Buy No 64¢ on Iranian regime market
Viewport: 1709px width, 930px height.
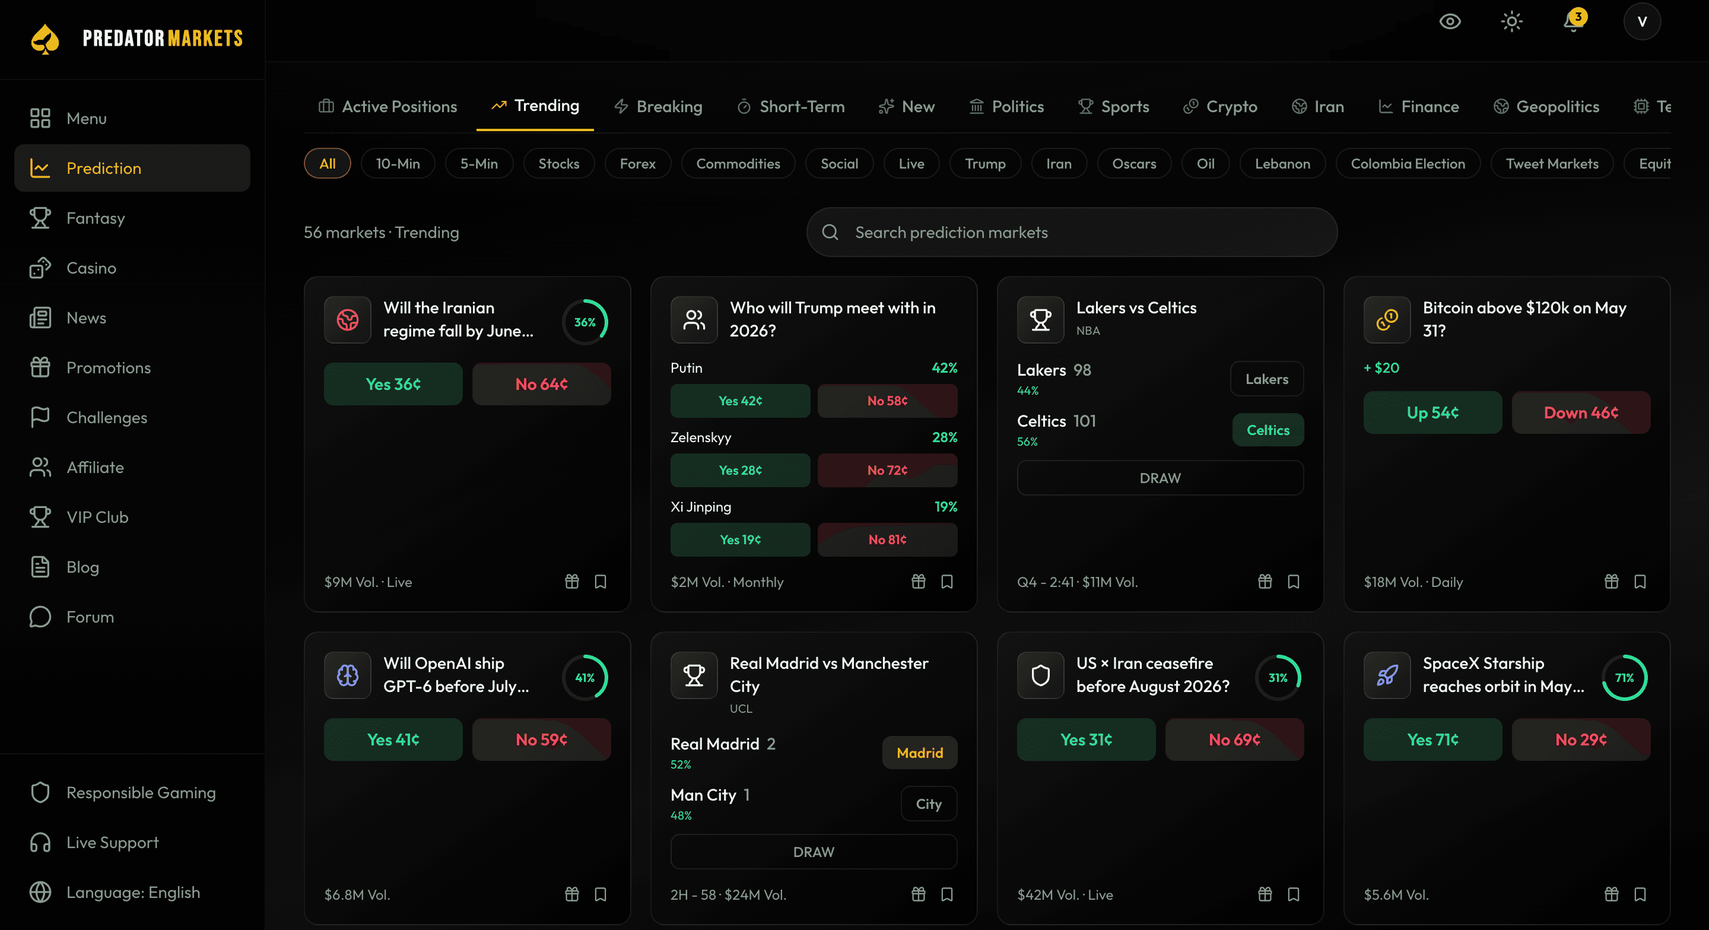[541, 383]
